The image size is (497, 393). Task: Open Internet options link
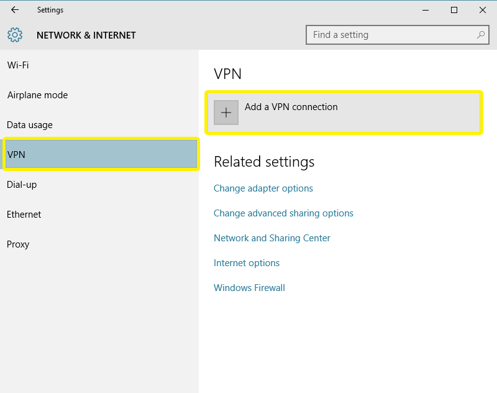pyautogui.click(x=247, y=263)
